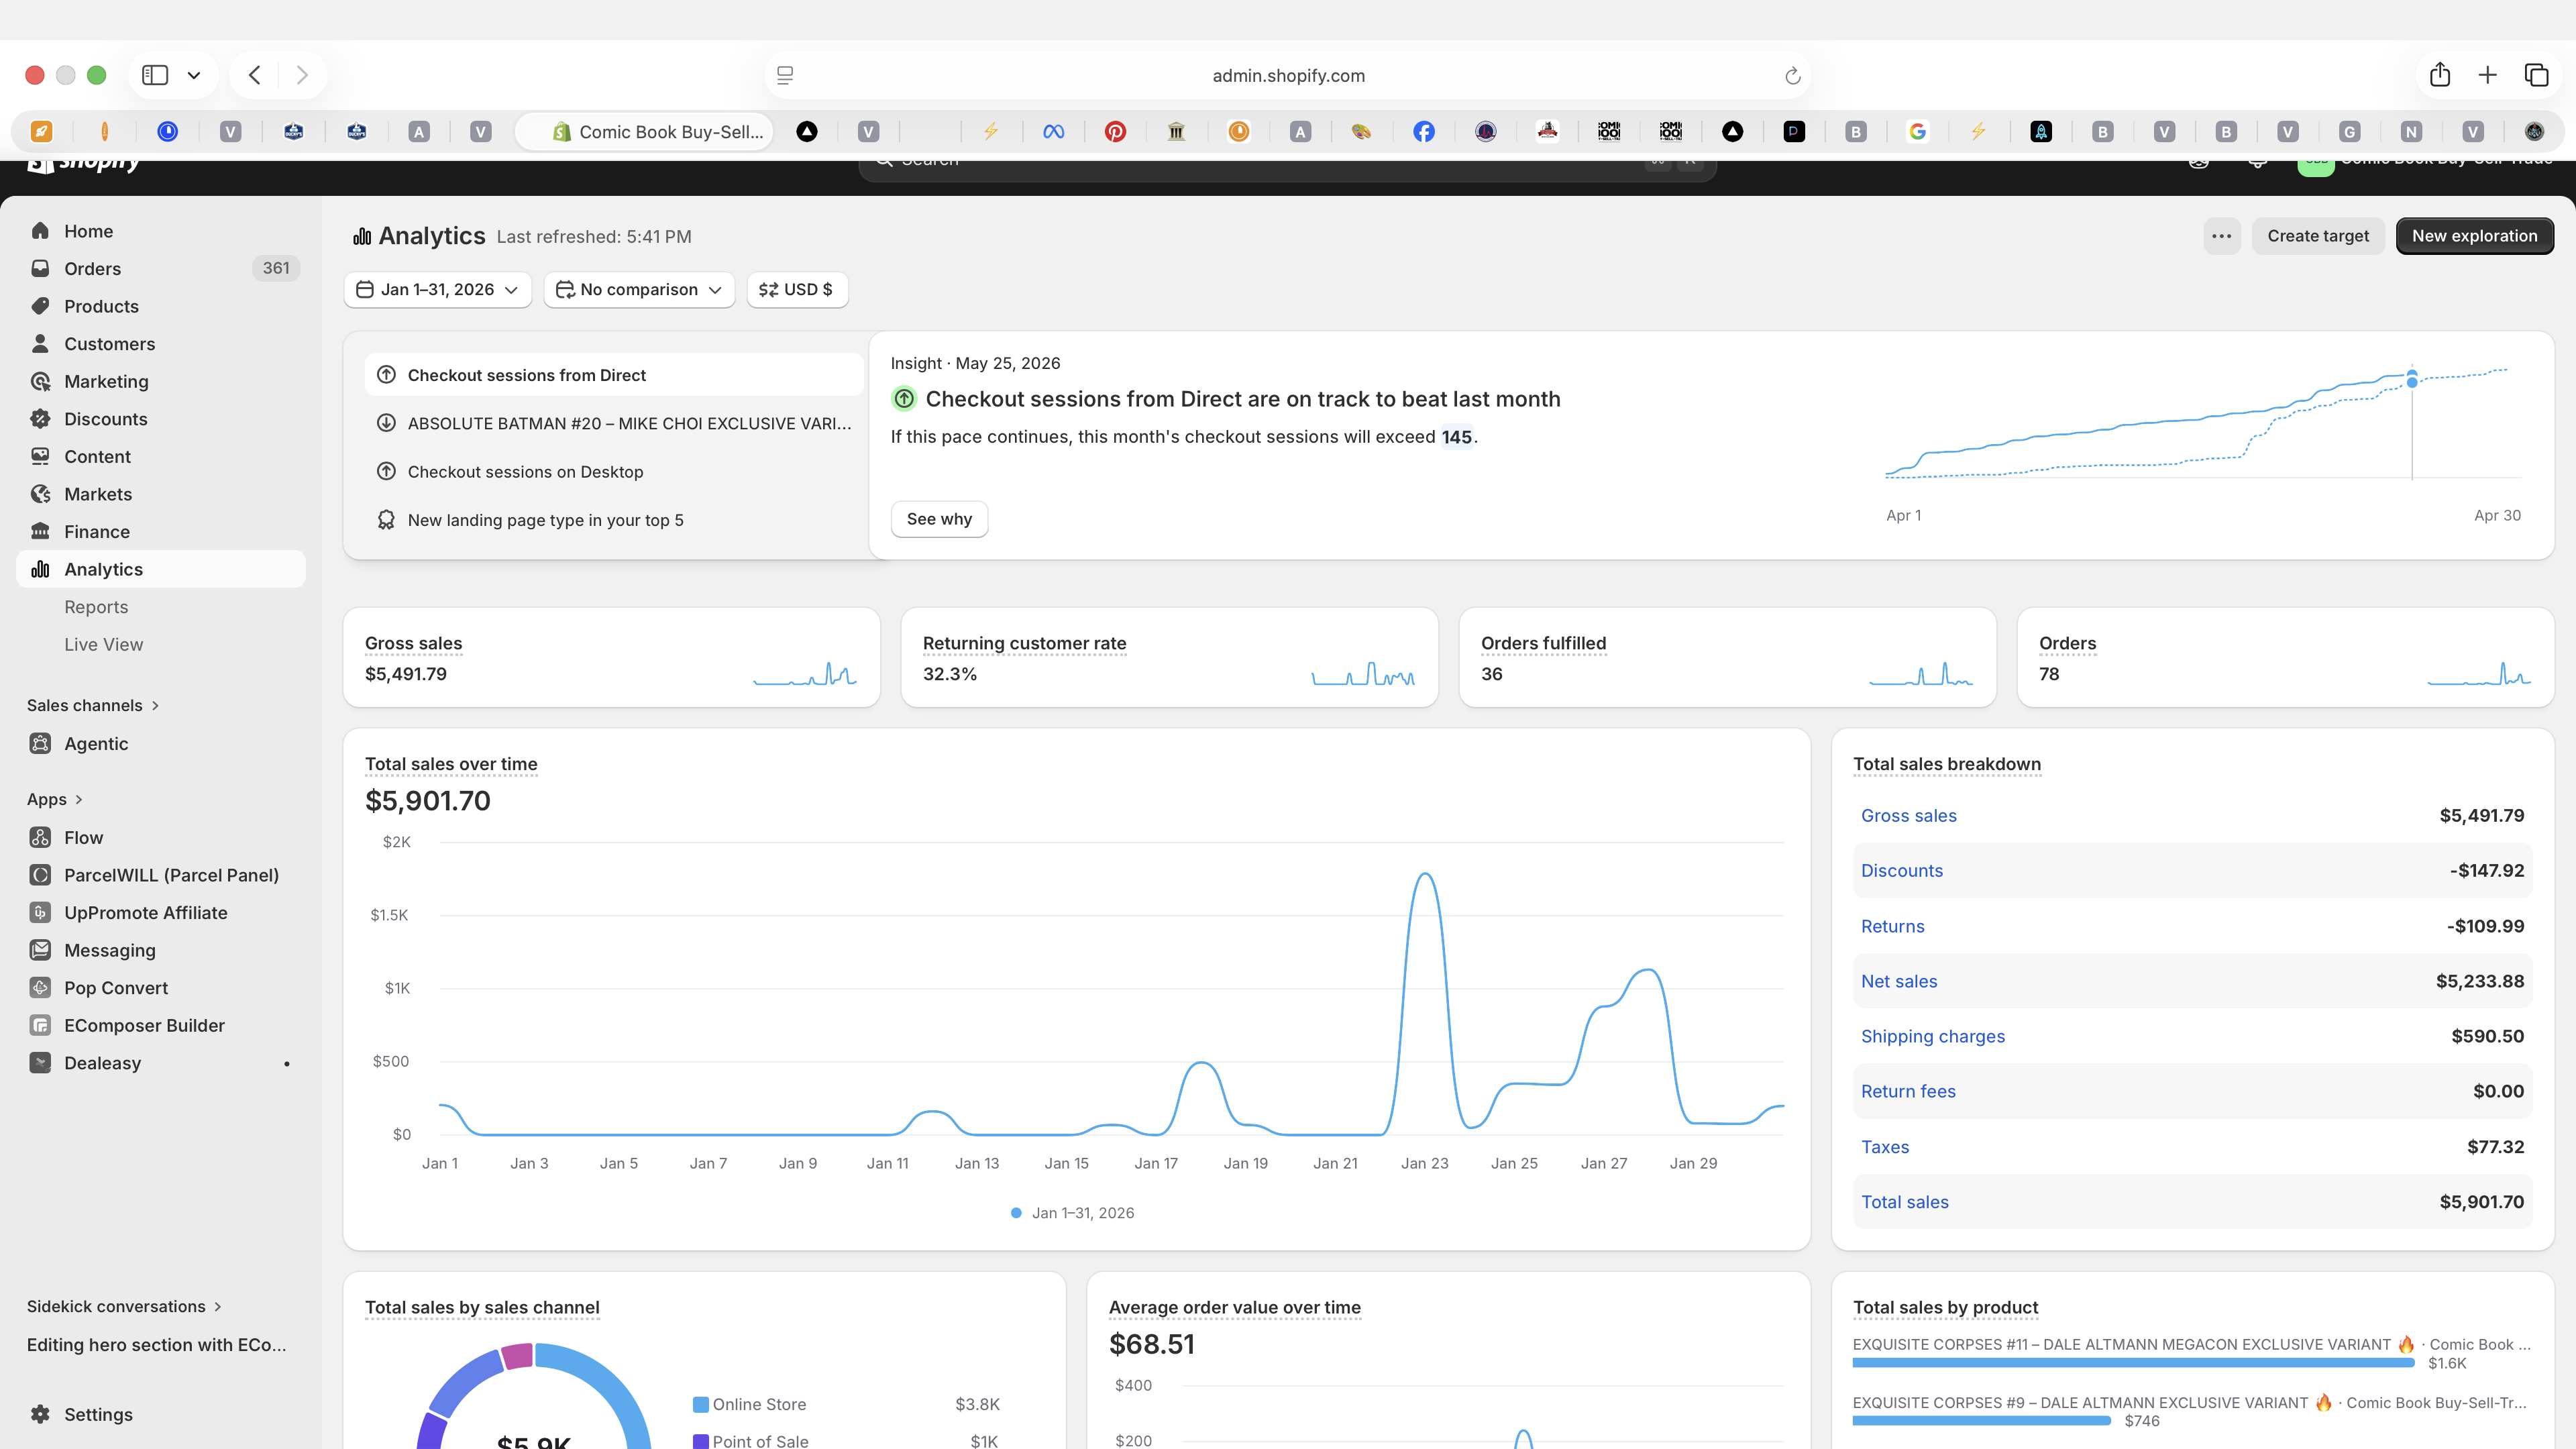Open the UpPromote Affiliate app icon

click(x=40, y=912)
